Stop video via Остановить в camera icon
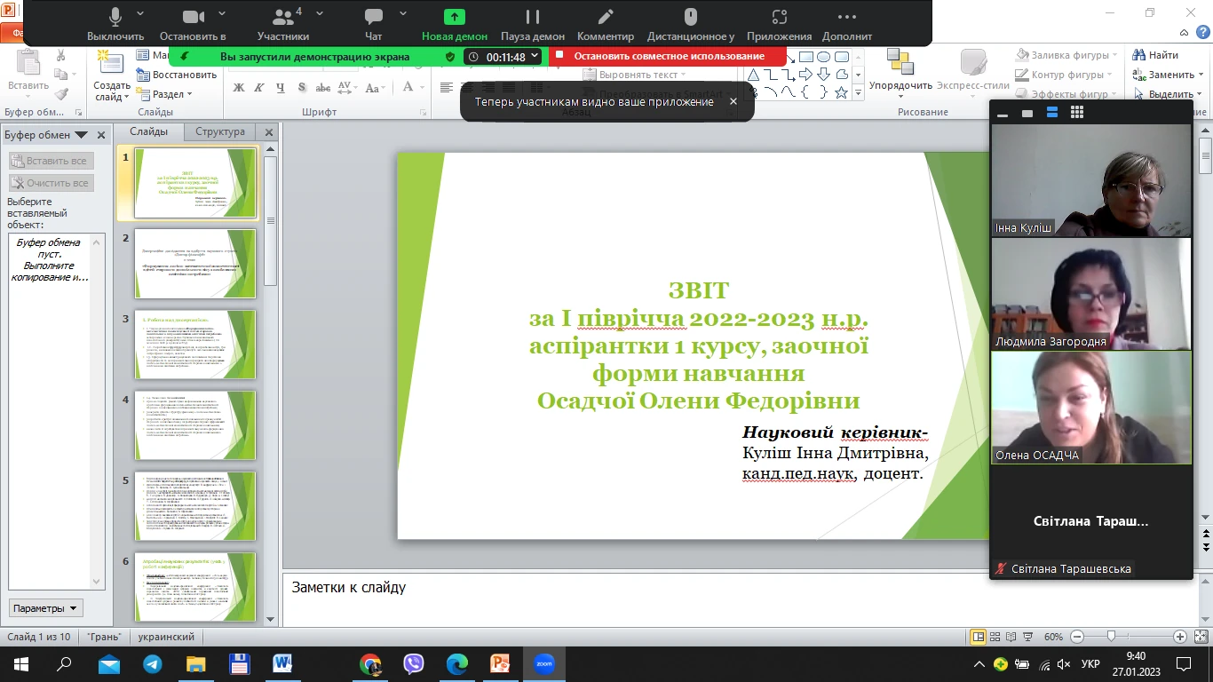 tap(193, 25)
